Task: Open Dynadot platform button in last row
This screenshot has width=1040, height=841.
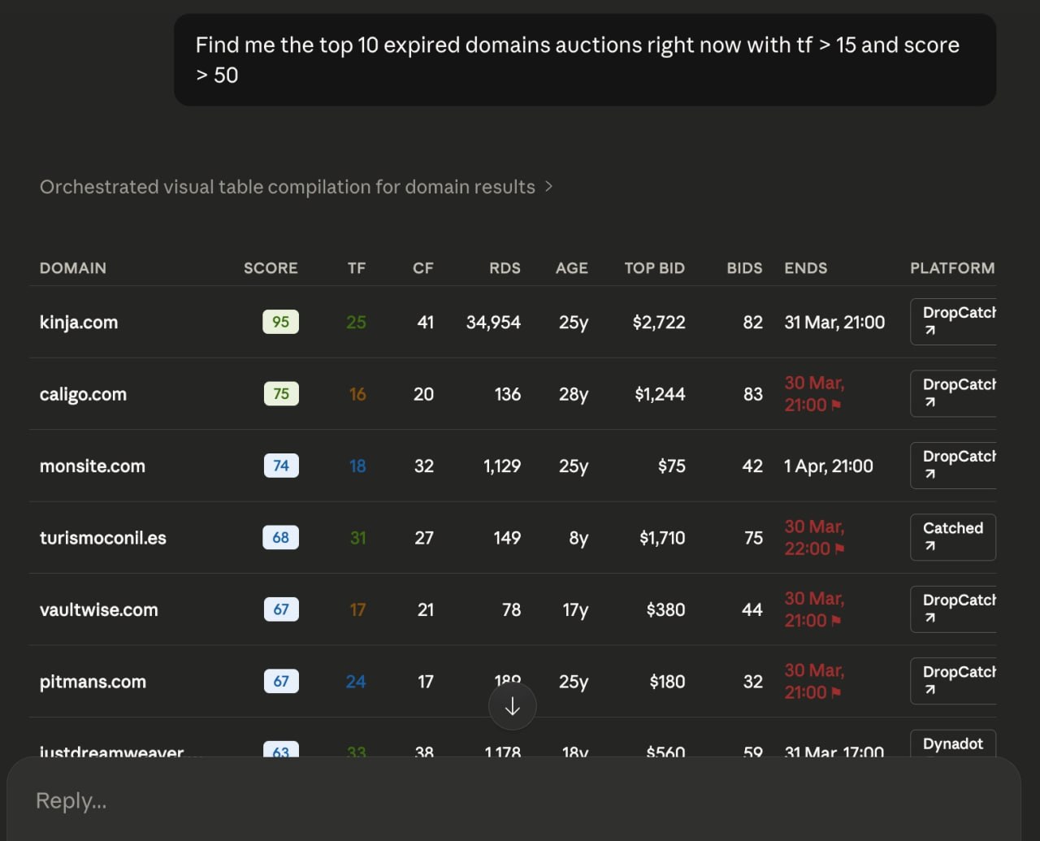Action: pos(952,744)
